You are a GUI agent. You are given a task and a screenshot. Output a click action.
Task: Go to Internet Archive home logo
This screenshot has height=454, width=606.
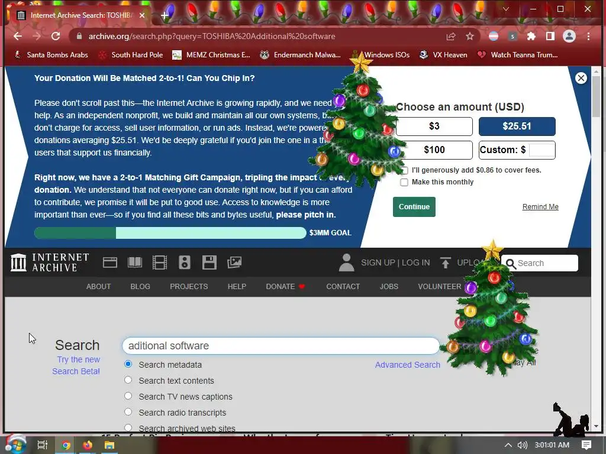tap(50, 262)
